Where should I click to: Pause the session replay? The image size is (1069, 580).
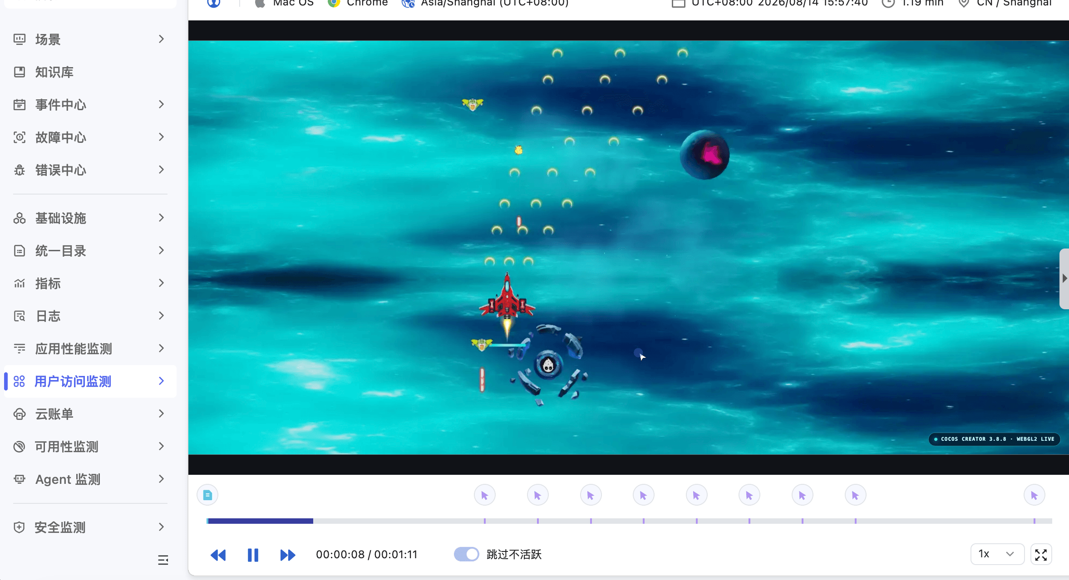tap(253, 555)
